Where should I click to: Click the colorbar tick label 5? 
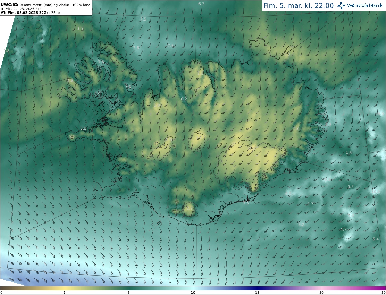coord(129,293)
